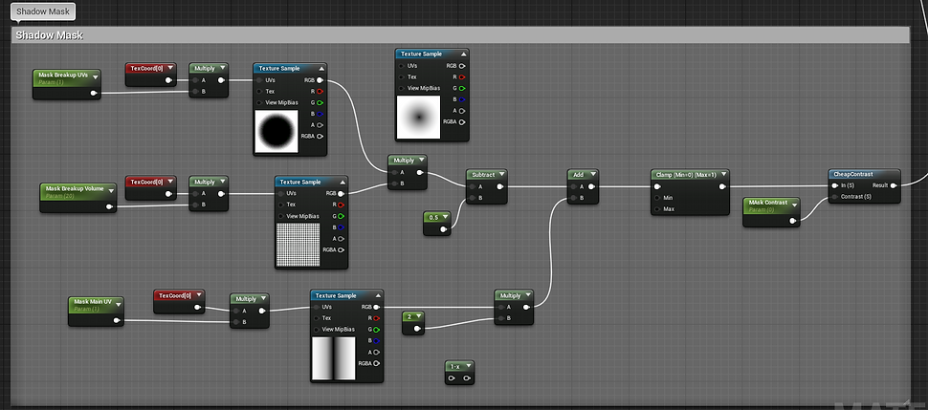This screenshot has width=928, height=410.
Task: Collapse the striped gradient Texture Sample node
Action: [x=378, y=296]
